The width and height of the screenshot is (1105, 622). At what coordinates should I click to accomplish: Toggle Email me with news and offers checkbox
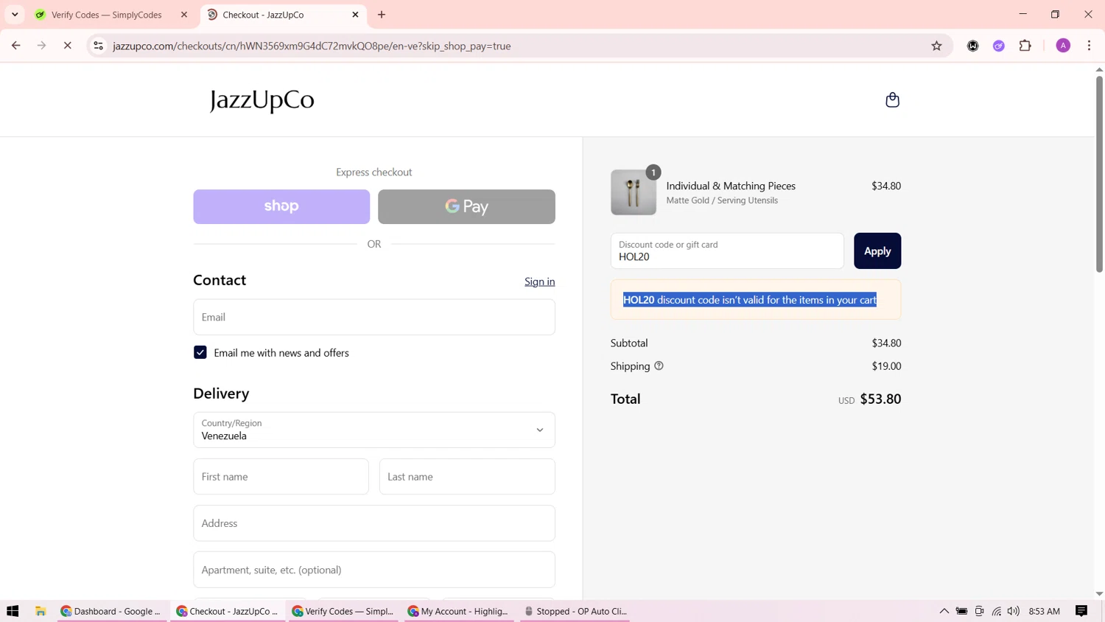pos(200,352)
